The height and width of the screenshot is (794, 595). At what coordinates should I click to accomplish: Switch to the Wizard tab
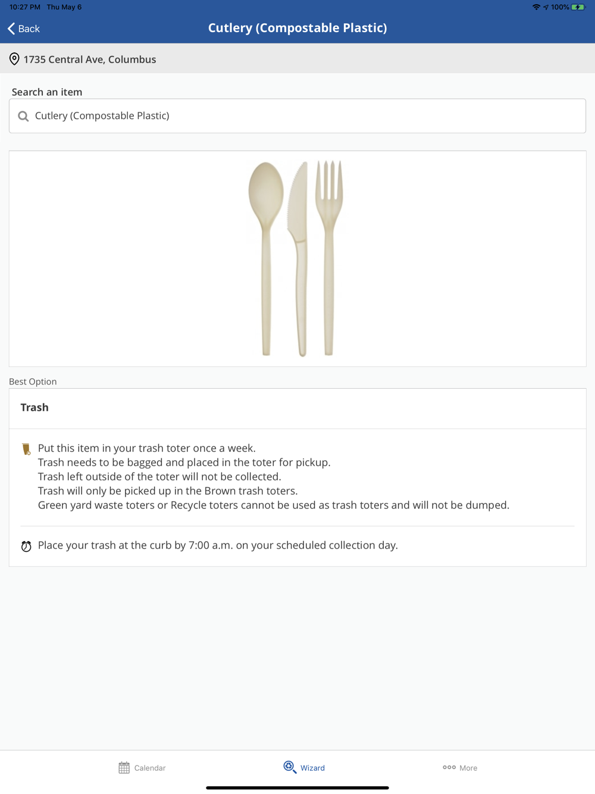click(304, 768)
